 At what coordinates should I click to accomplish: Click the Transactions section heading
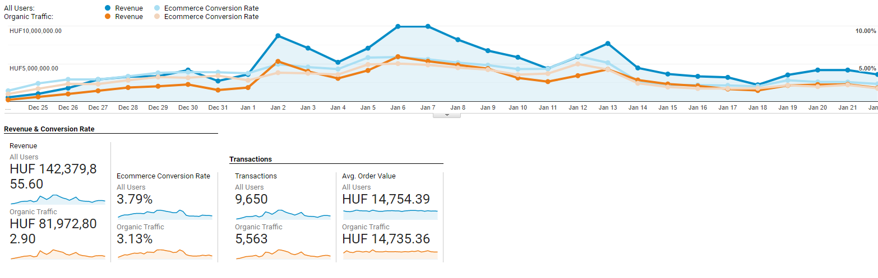(x=251, y=159)
